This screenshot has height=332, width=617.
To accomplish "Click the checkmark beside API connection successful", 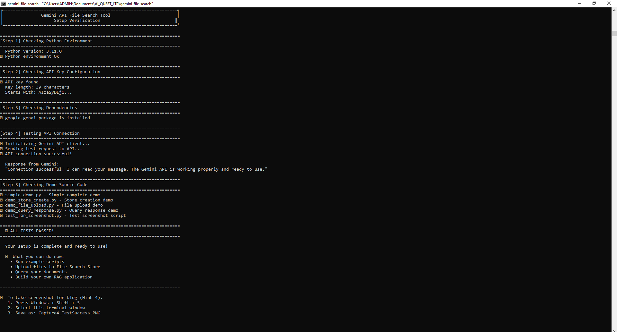I will tap(2, 154).
